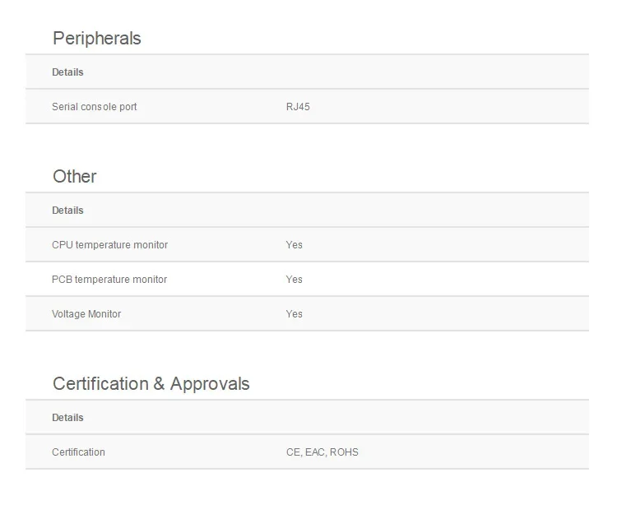617x505 pixels.
Task: Click Details header under Peripherals
Action: click(67, 72)
